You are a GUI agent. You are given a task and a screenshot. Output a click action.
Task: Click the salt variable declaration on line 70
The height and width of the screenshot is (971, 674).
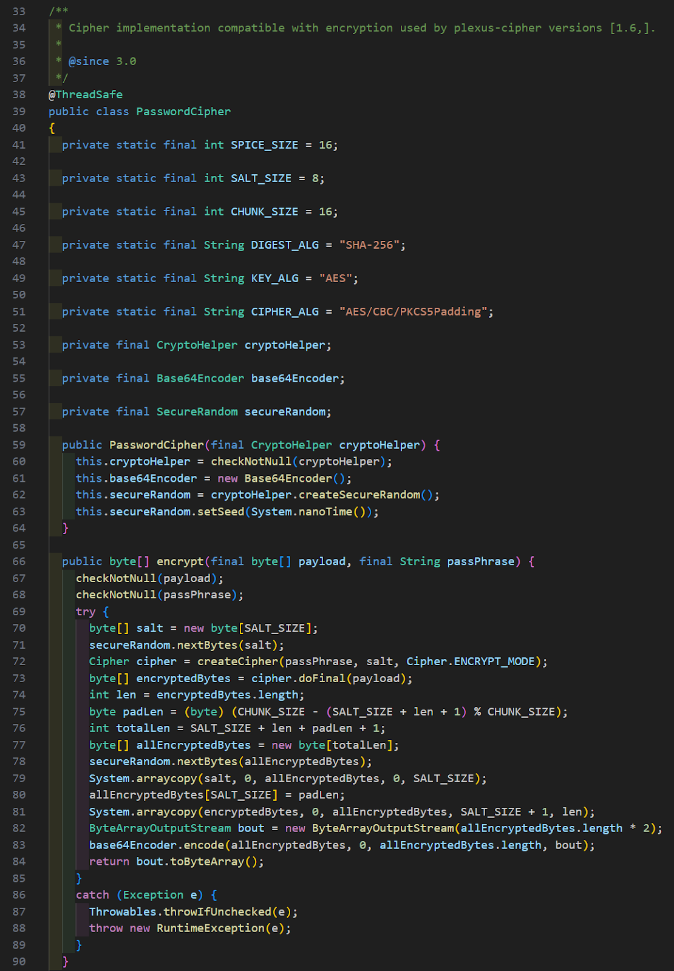pyautogui.click(x=149, y=629)
